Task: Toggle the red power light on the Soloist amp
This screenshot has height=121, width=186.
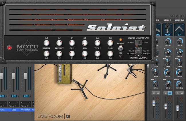Action: click(x=9, y=47)
